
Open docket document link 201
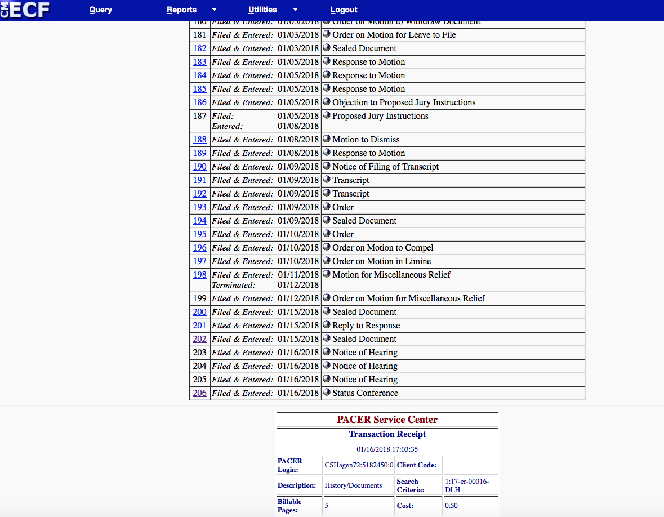(200, 326)
